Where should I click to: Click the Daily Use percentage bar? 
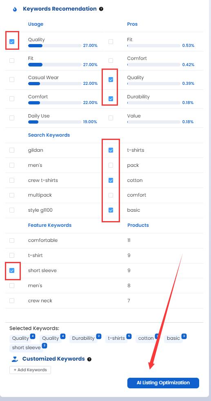[55, 122]
